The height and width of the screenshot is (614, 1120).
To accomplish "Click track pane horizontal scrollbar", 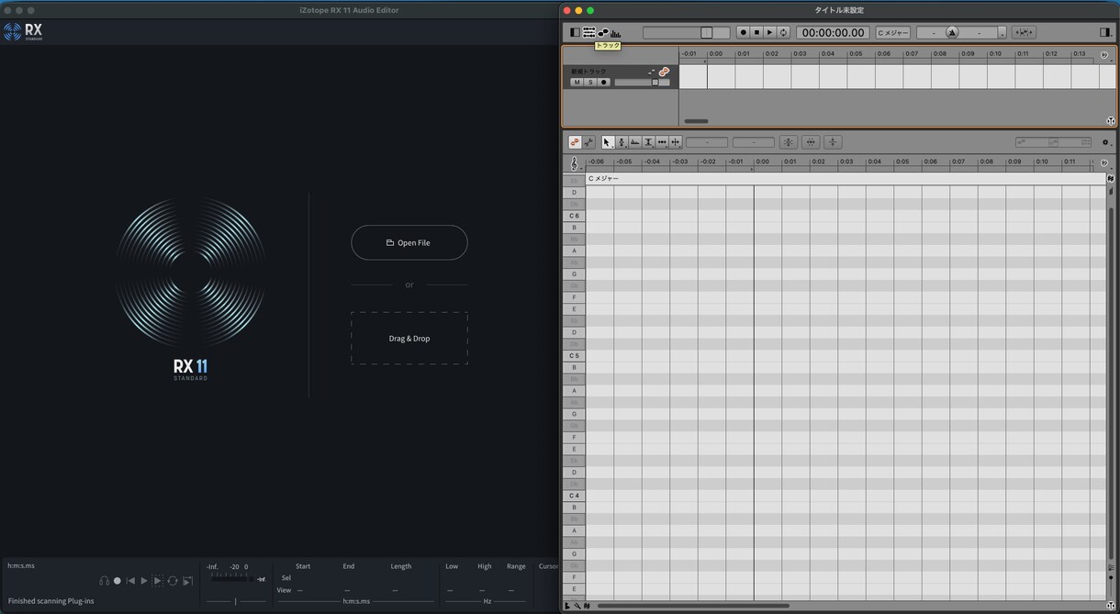I will (x=696, y=121).
